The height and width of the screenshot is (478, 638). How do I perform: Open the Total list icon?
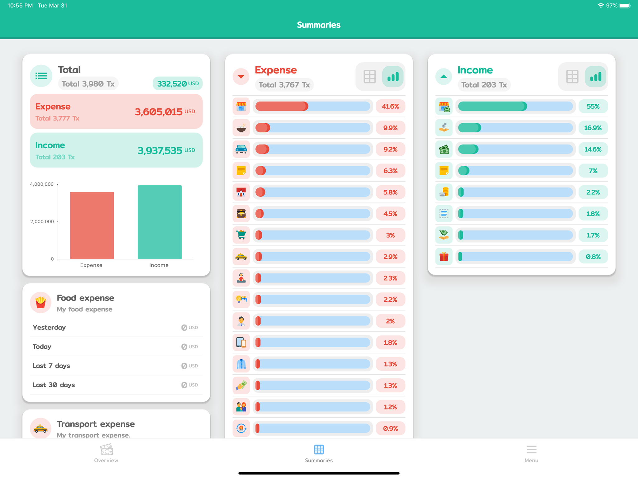(41, 76)
